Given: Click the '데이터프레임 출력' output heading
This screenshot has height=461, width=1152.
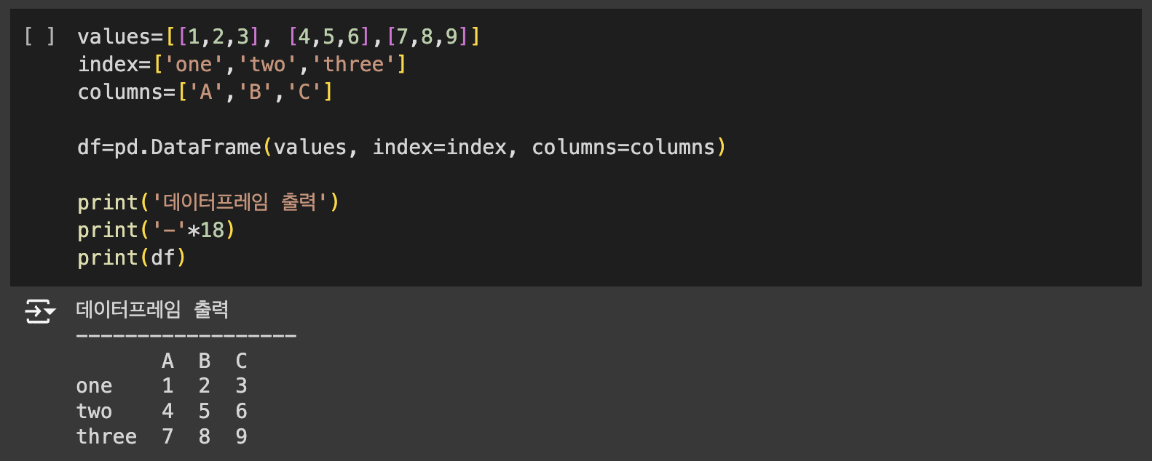Looking at the screenshot, I should click(x=152, y=310).
